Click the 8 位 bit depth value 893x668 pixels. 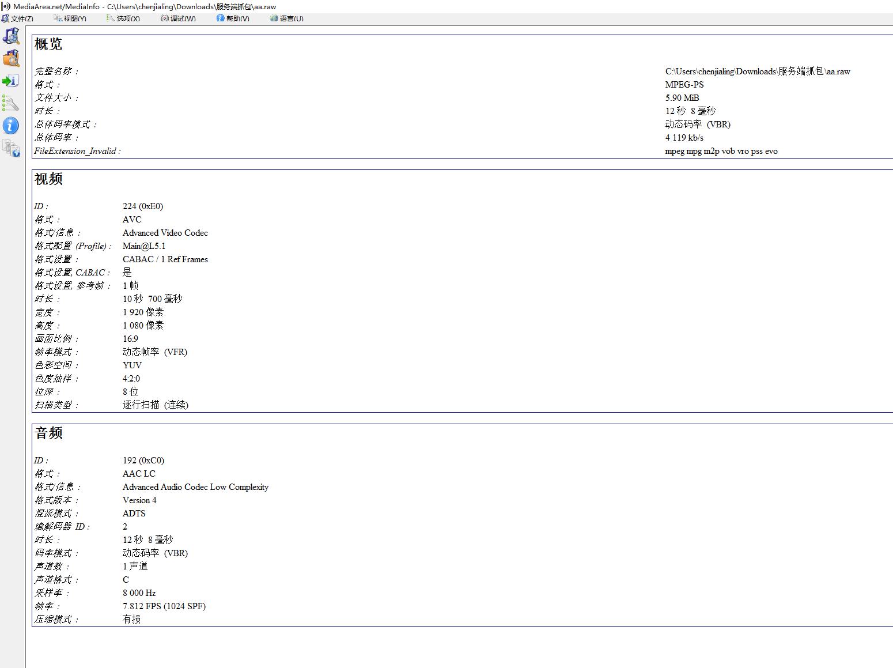(130, 392)
